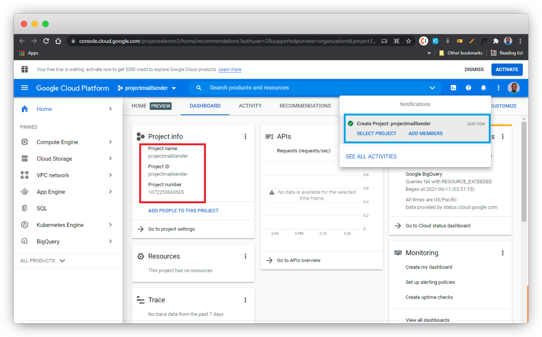542x337 pixels.
Task: Click the free trial gift icon
Action: pyautogui.click(x=24, y=69)
